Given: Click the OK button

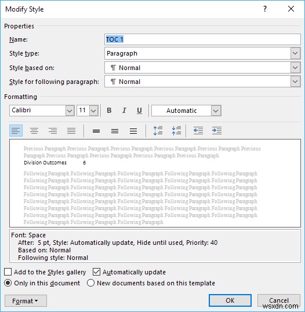Looking at the screenshot, I should coord(230,300).
